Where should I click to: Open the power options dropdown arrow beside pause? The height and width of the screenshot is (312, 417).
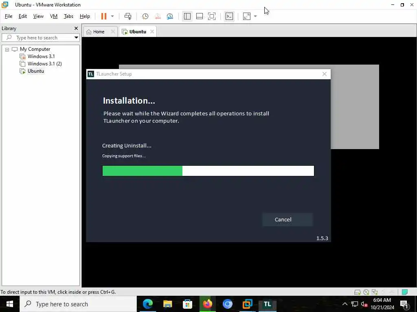click(112, 16)
